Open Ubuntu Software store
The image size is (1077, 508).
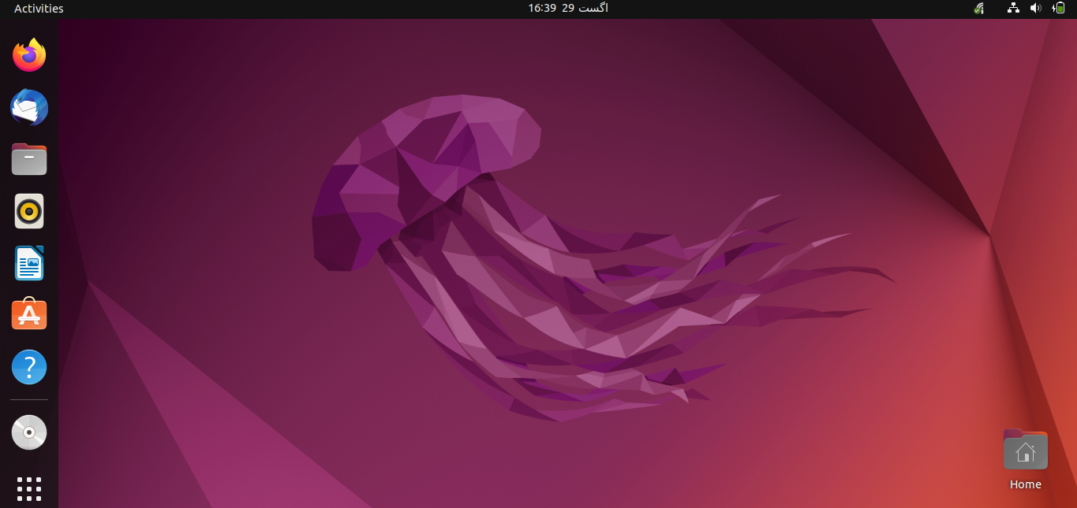[x=29, y=314]
